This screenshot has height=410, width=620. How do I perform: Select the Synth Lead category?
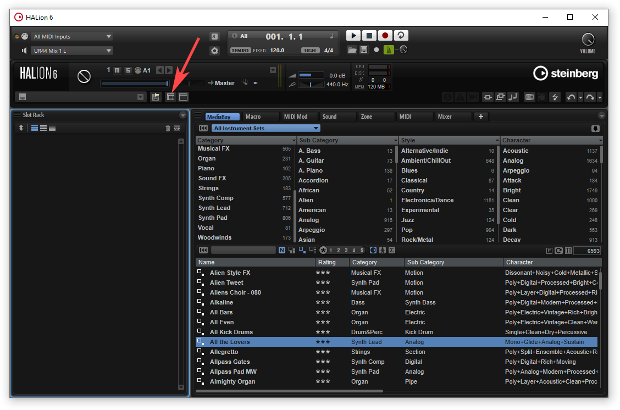coord(245,208)
